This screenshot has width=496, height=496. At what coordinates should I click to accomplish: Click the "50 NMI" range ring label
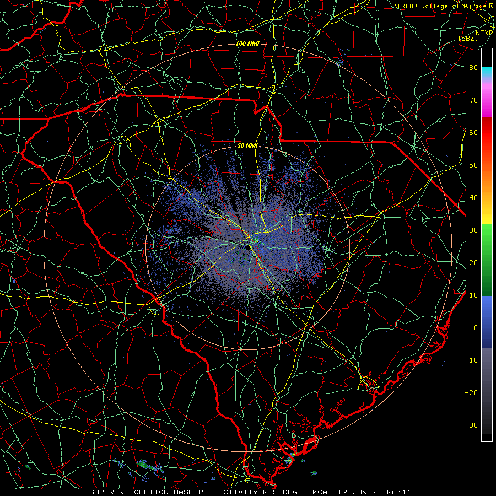247,146
